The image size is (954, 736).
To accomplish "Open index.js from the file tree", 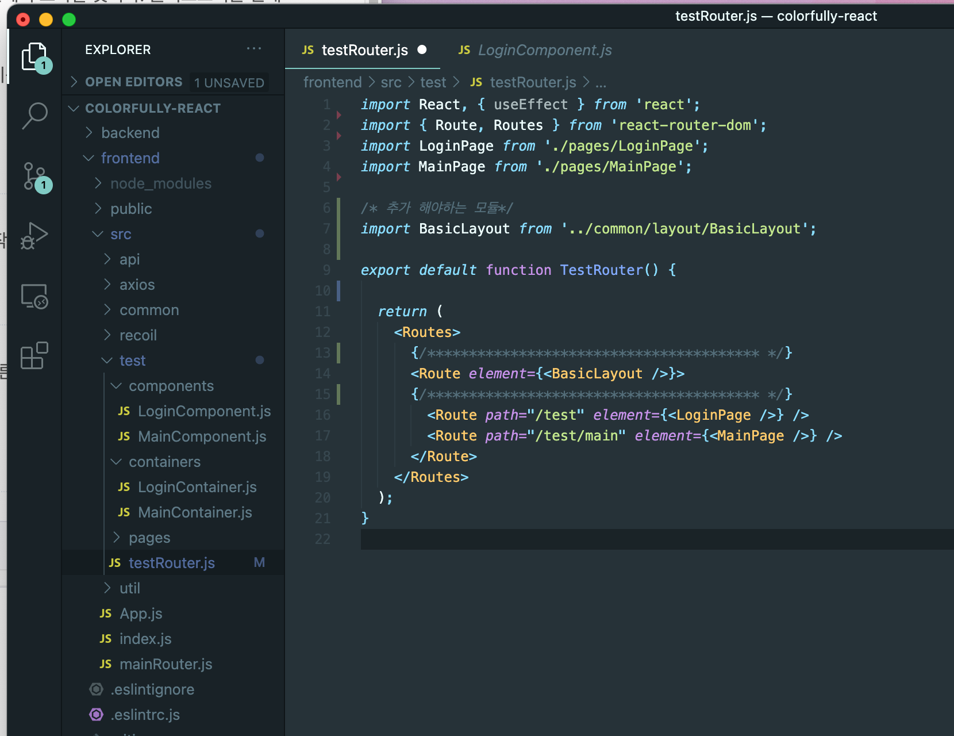I will click(145, 639).
